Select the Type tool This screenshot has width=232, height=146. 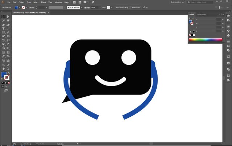3,29
